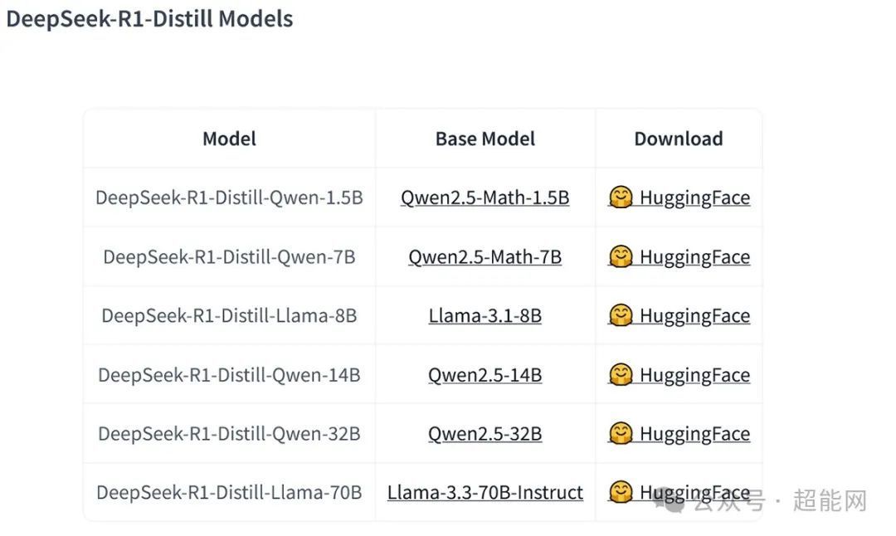
Task: Click the HuggingFace text link for Llama-8B
Action: click(694, 316)
